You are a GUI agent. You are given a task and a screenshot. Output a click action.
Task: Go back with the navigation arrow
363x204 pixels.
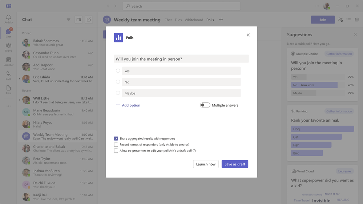click(108, 6)
